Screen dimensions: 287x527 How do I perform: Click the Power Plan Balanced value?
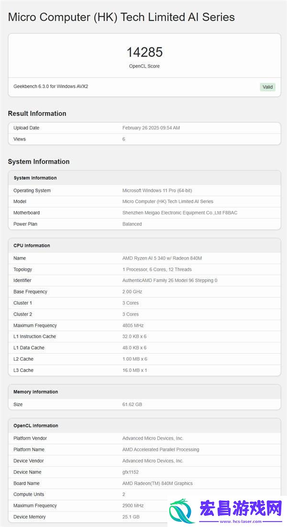[132, 224]
